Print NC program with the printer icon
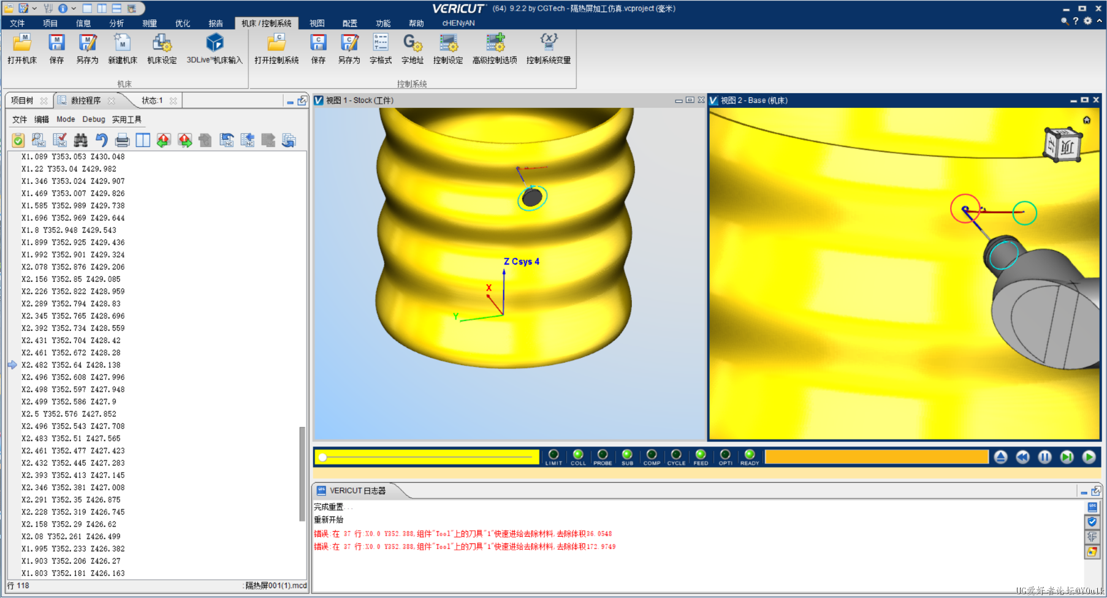Viewport: 1107px width, 598px height. (x=122, y=140)
